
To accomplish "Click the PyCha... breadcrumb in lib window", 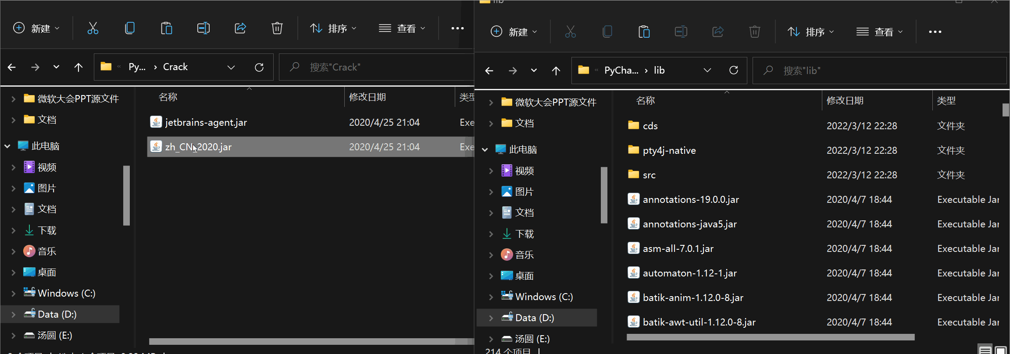I will point(621,71).
